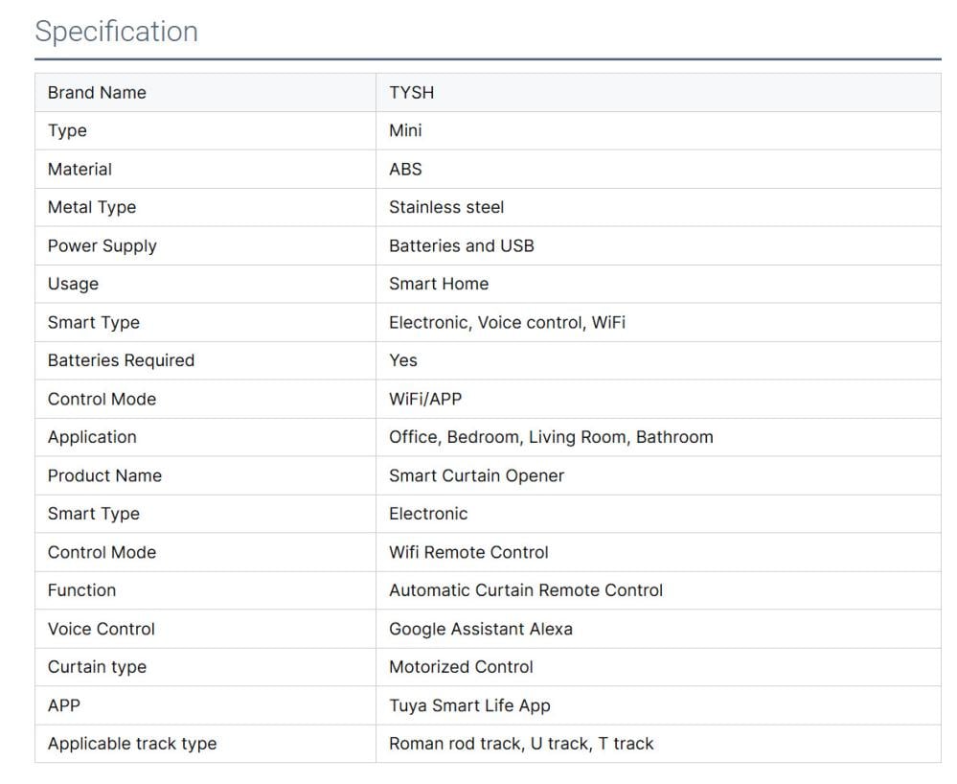Click the Batteries and USB value
Viewport: 957px width, 784px height.
[461, 246]
